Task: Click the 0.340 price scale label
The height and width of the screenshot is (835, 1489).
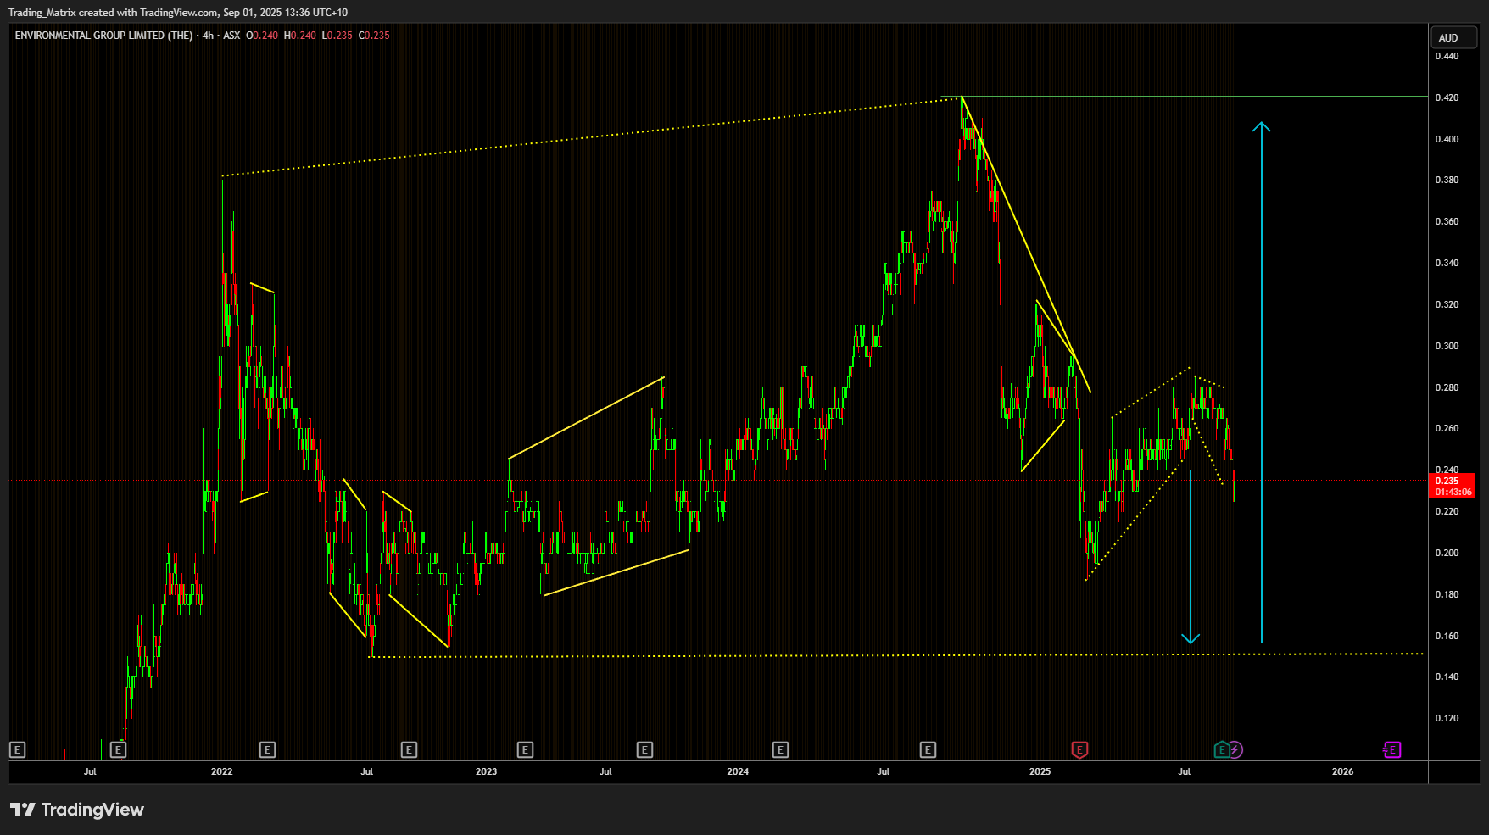Action: click(x=1447, y=263)
